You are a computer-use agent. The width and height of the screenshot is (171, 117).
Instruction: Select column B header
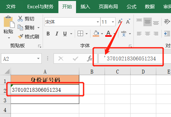(92, 72)
